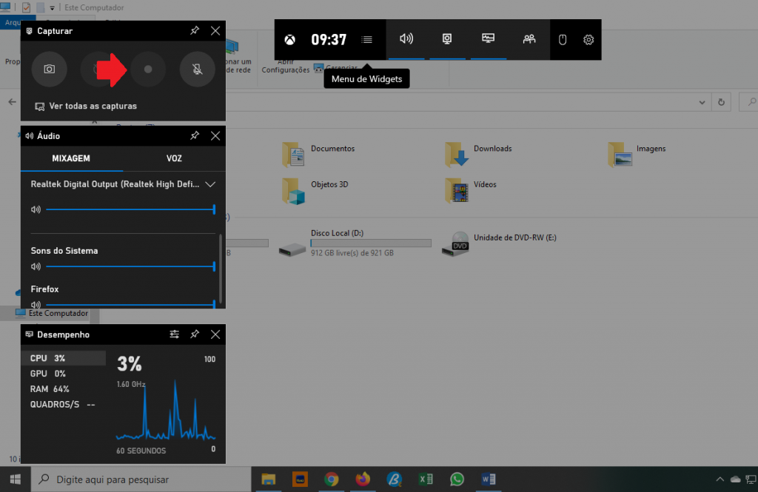Show the Performance widget from the top bar

[488, 39]
